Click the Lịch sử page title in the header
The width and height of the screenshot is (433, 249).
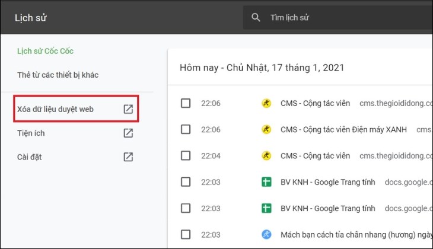31,18
